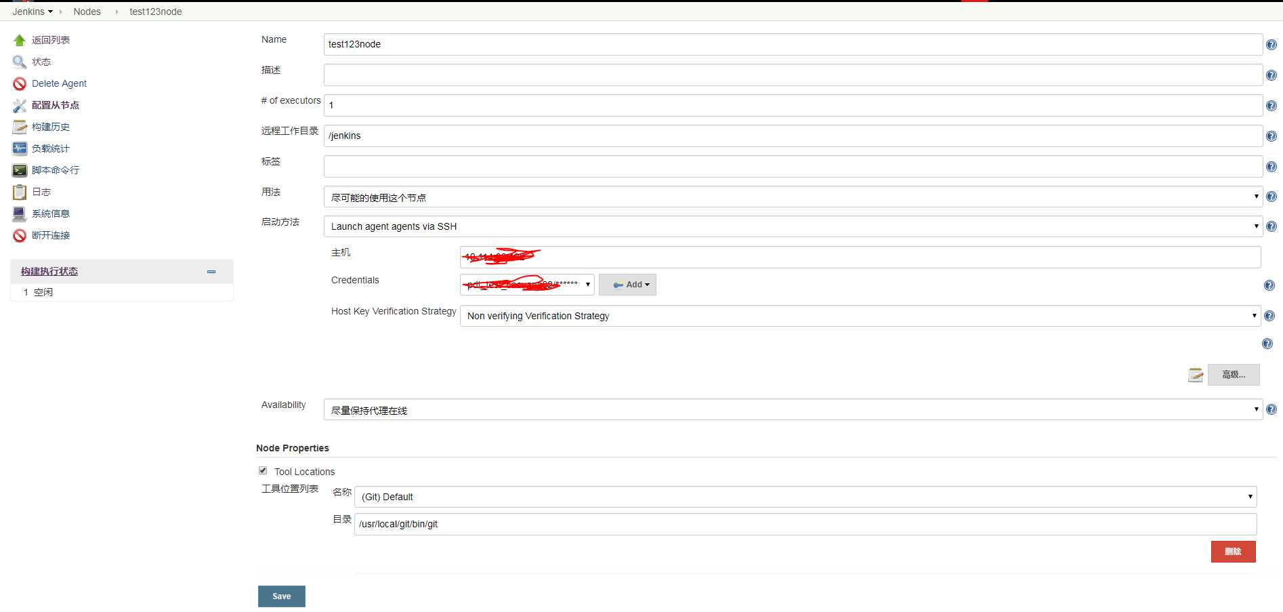This screenshot has height=612, width=1283.
Task: Open the 脚本命令行 link
Action: (x=56, y=170)
